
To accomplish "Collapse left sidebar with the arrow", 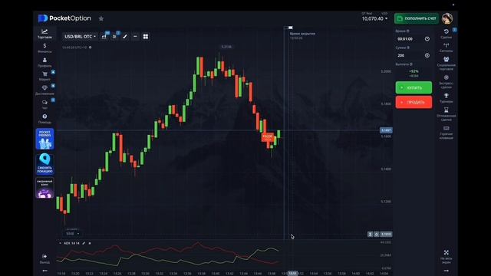I will (x=44, y=271).
